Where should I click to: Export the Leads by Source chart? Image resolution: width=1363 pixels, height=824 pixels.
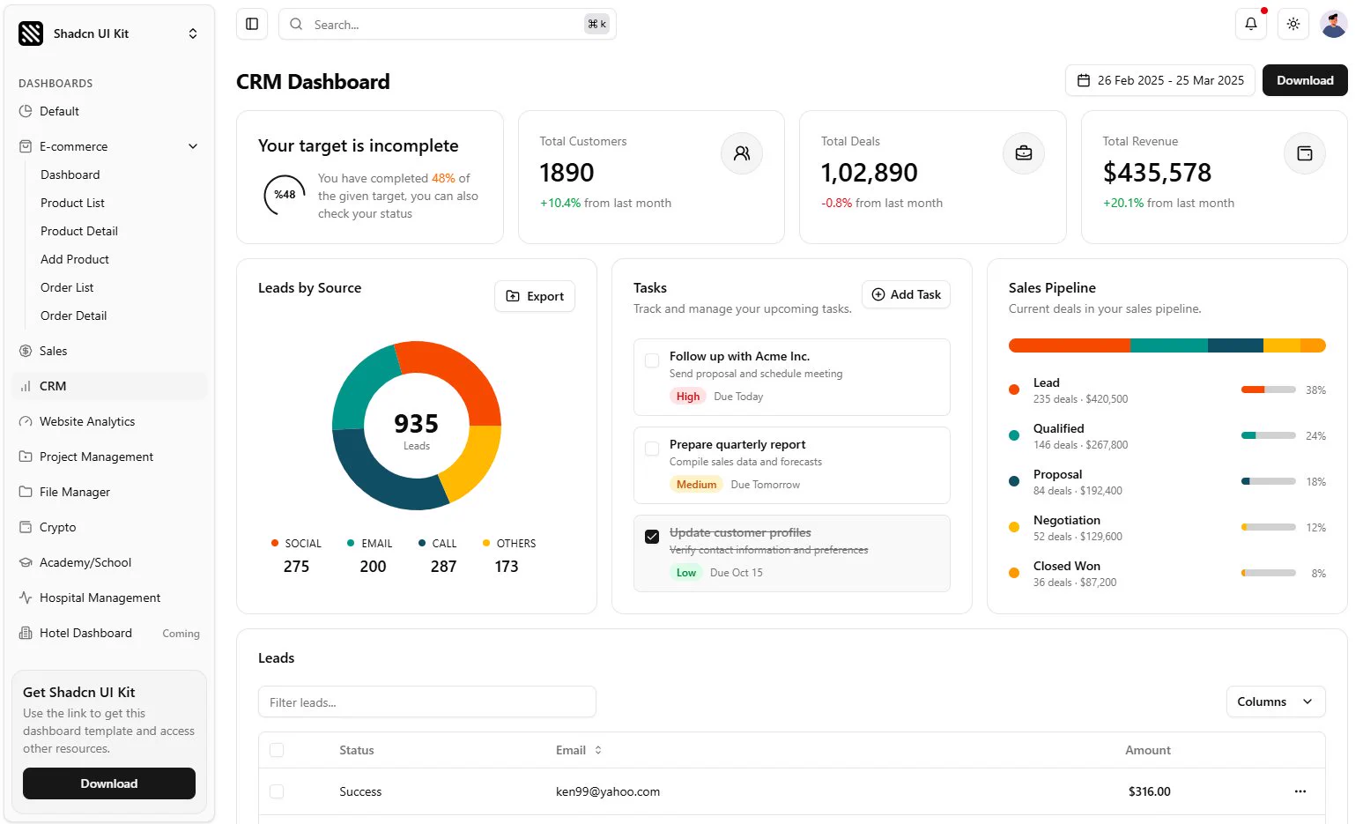tap(535, 296)
